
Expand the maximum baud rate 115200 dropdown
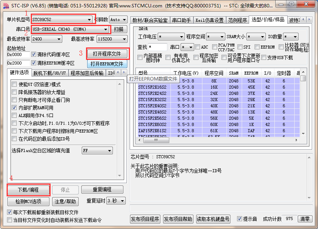click(112, 39)
